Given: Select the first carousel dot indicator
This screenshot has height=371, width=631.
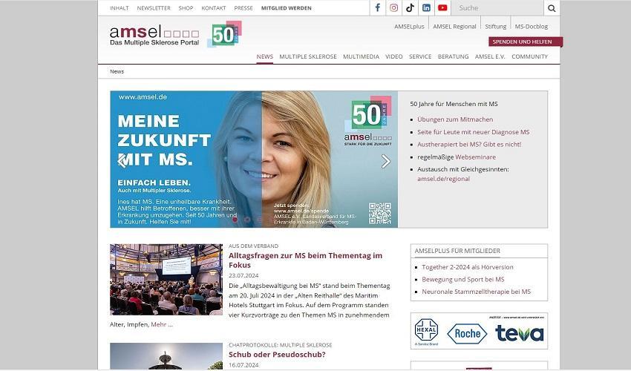Looking at the screenshot, I should (235, 220).
